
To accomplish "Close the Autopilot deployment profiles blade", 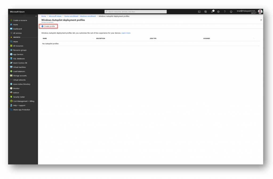I will coord(261,20).
